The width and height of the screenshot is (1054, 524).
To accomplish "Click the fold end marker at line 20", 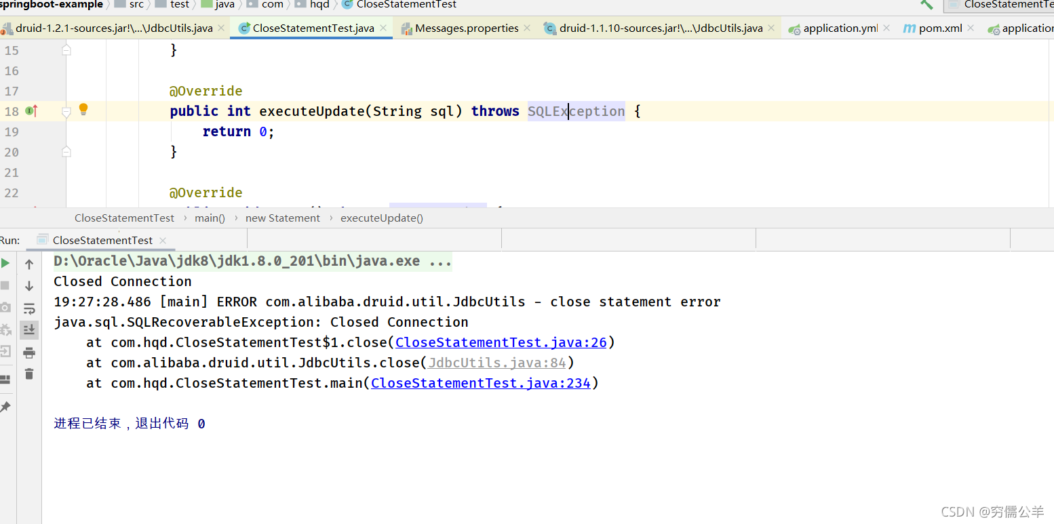I will 66,152.
